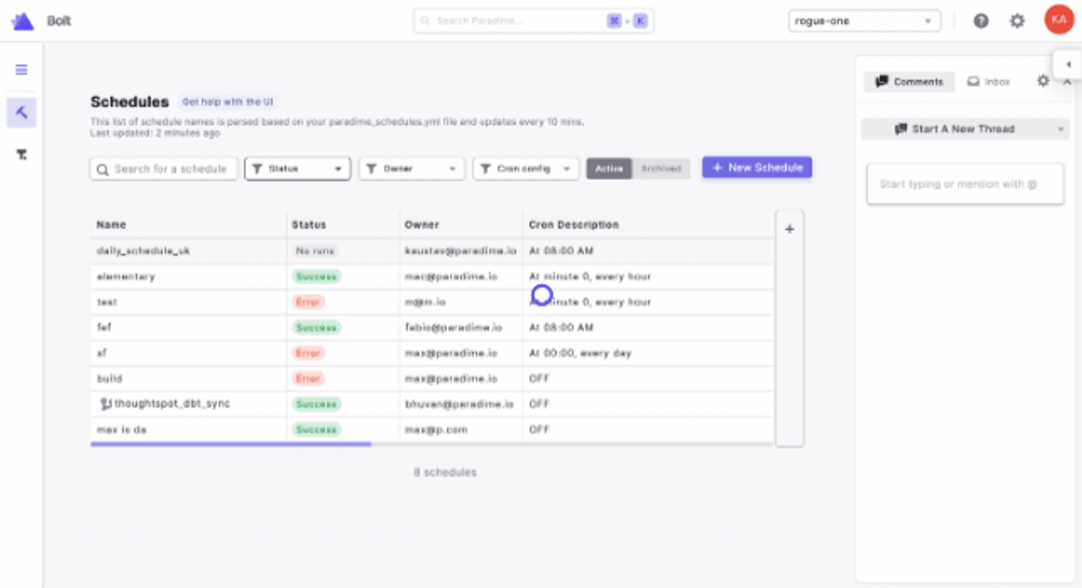Click the Error badge on sf row
The width and height of the screenshot is (1082, 588).
click(x=308, y=353)
